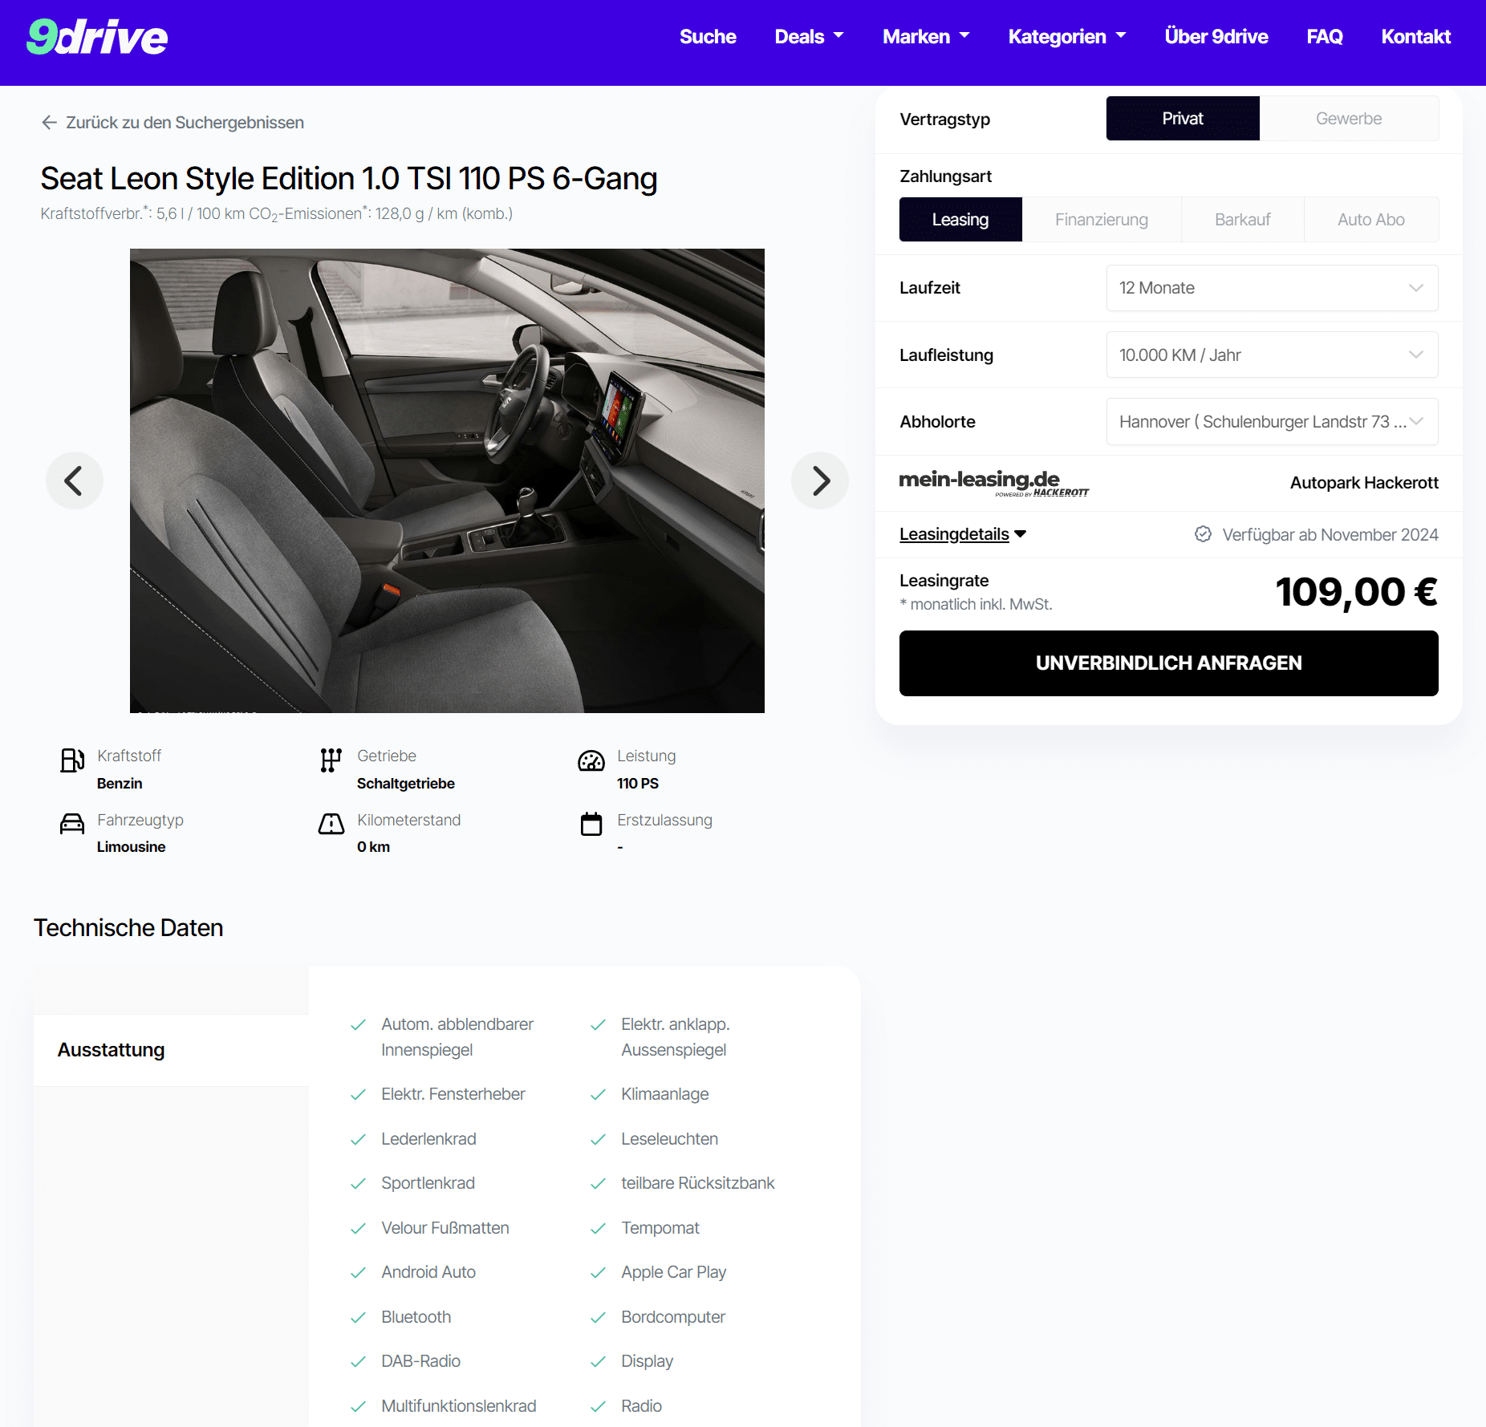Select the Ausstattung tab

171,1050
